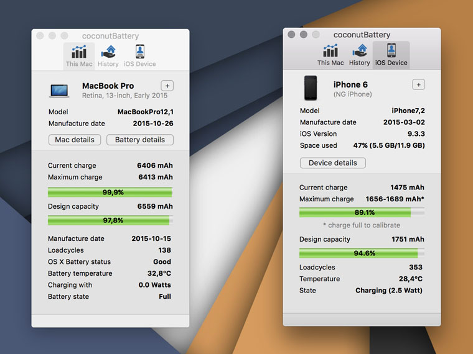Image resolution: width=473 pixels, height=354 pixels.
Task: Click the Charging (2.5 Watt) state value
Action: point(389,291)
